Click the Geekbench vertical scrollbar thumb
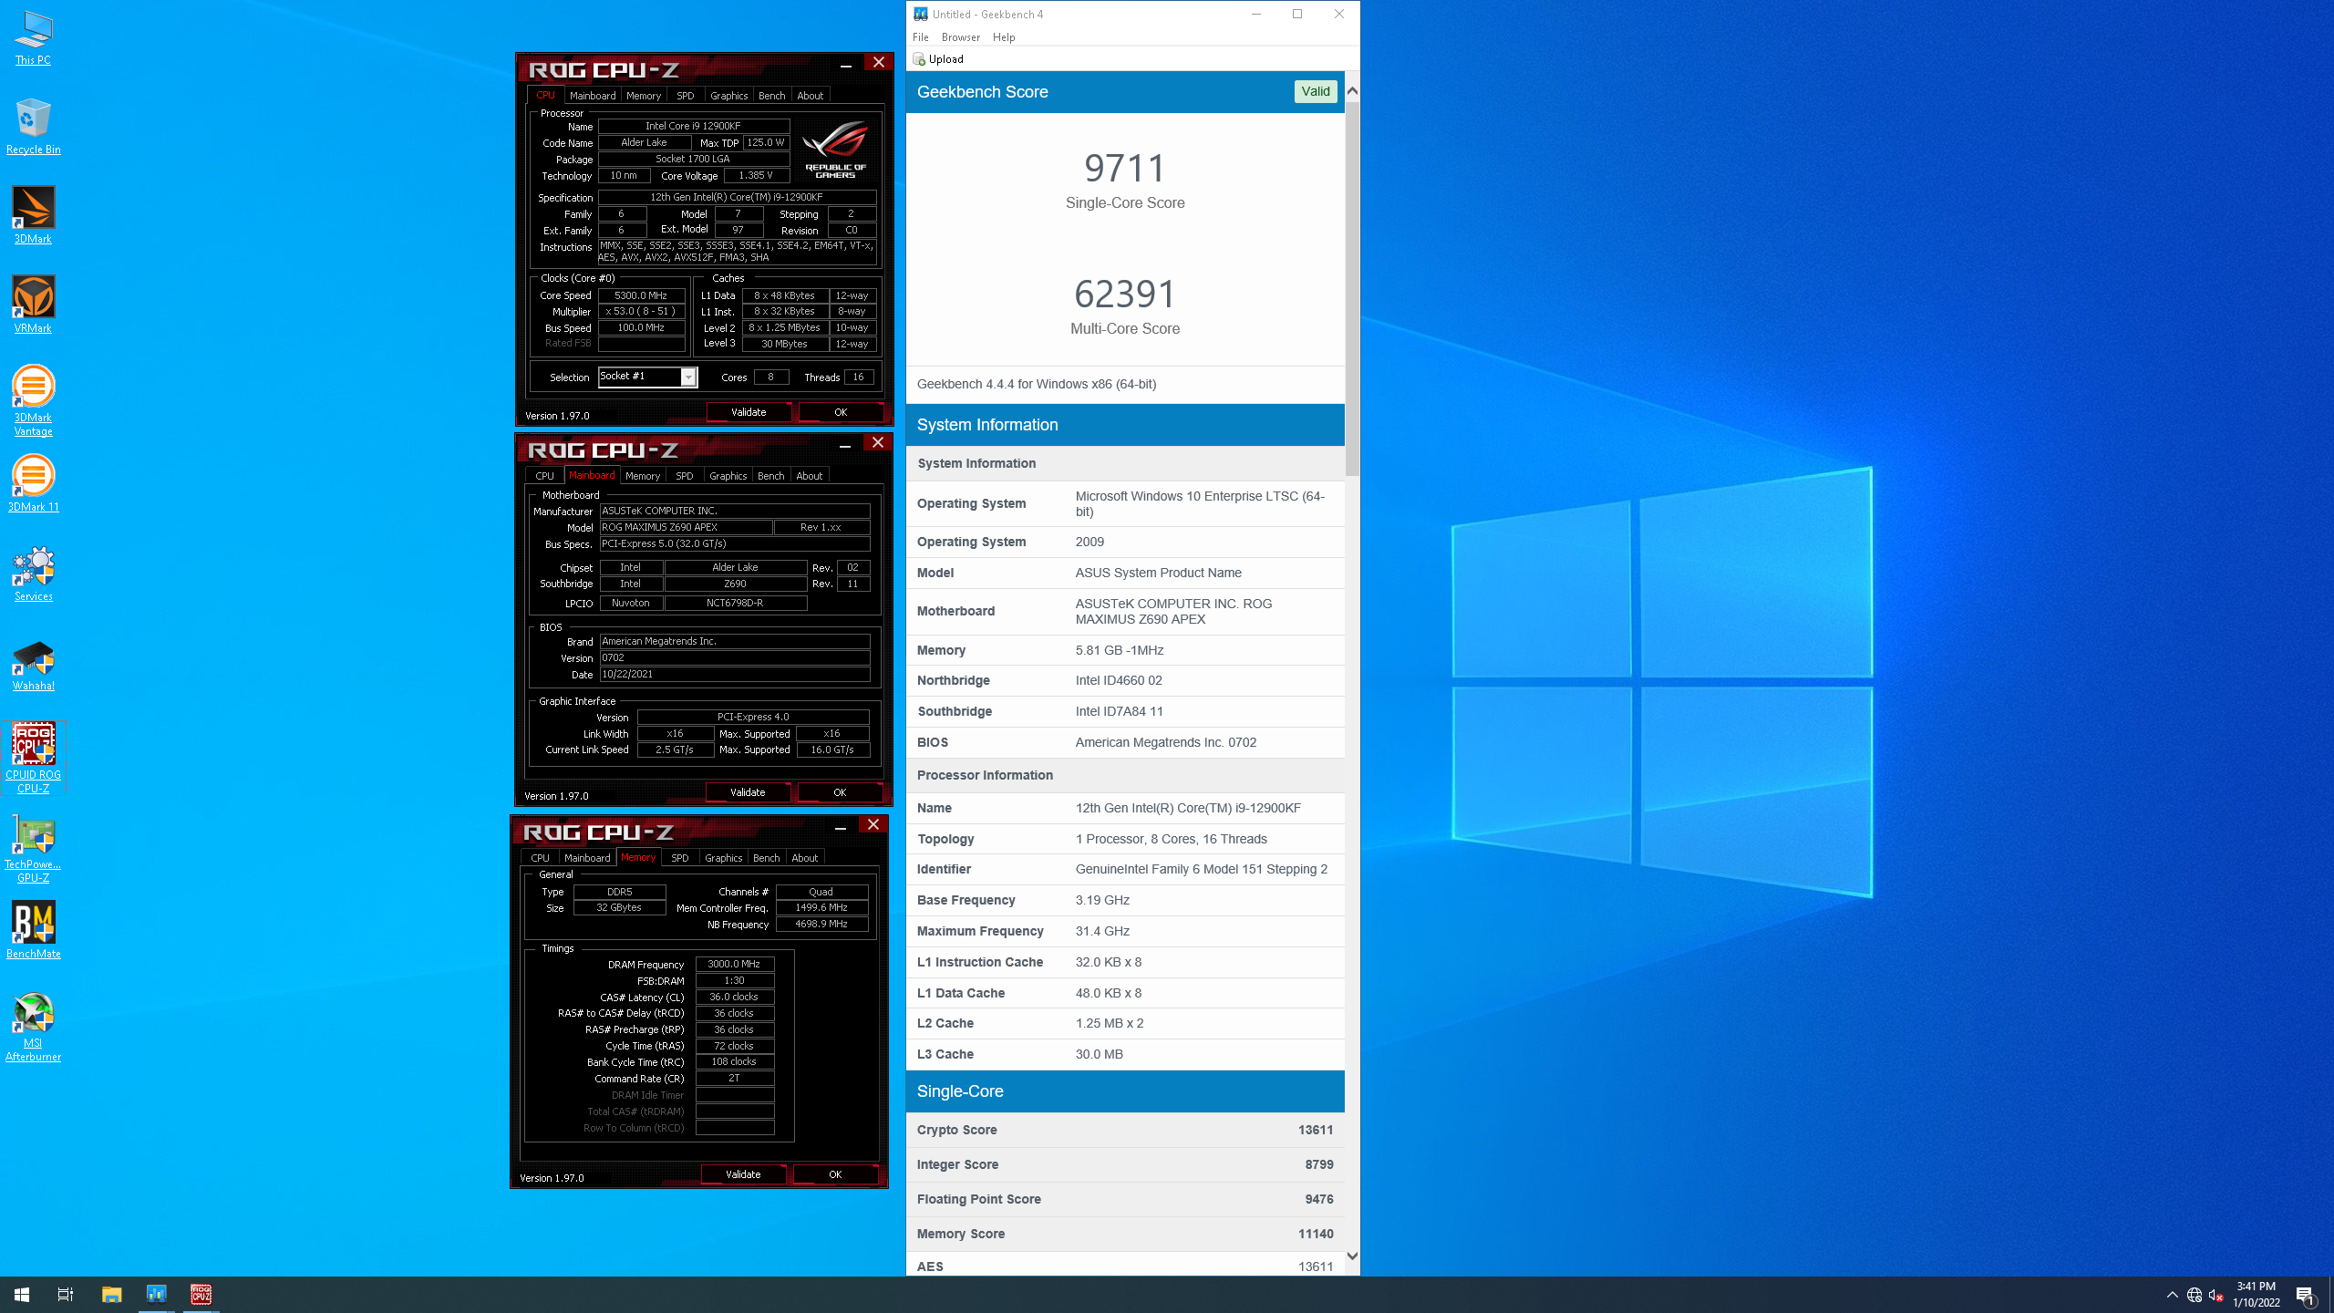 pyautogui.click(x=1352, y=287)
